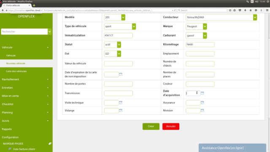Open Assistance Openflex chat panel

point(232,148)
